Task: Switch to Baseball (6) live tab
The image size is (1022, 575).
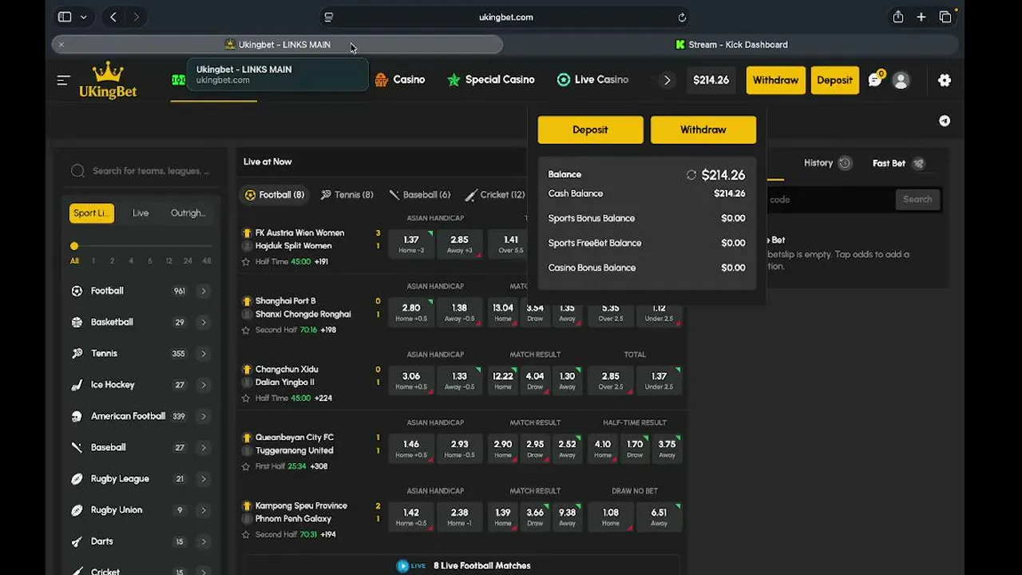Action: click(420, 195)
